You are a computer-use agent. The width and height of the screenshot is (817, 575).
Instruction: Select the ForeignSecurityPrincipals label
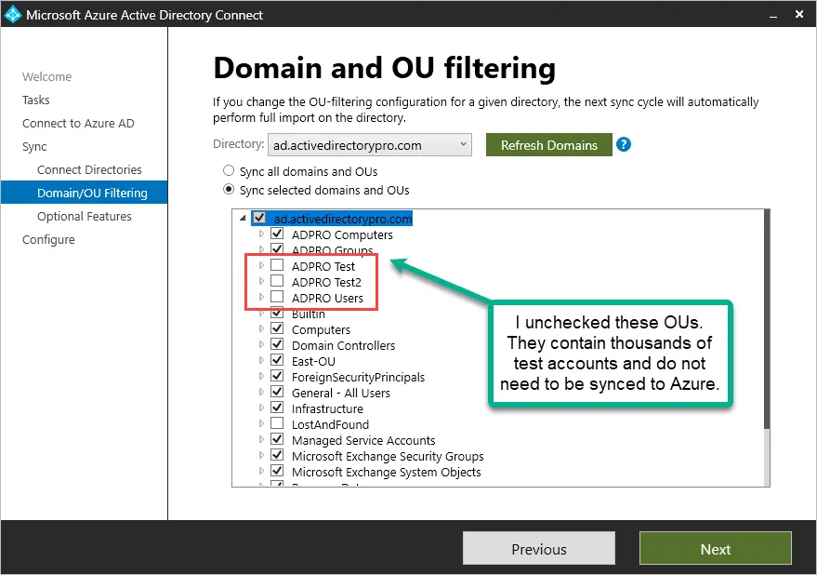358,377
